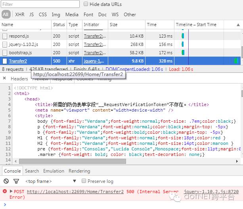
Task: Click the jquery-1.10.2.js file icon
Action: (x=5, y=44)
